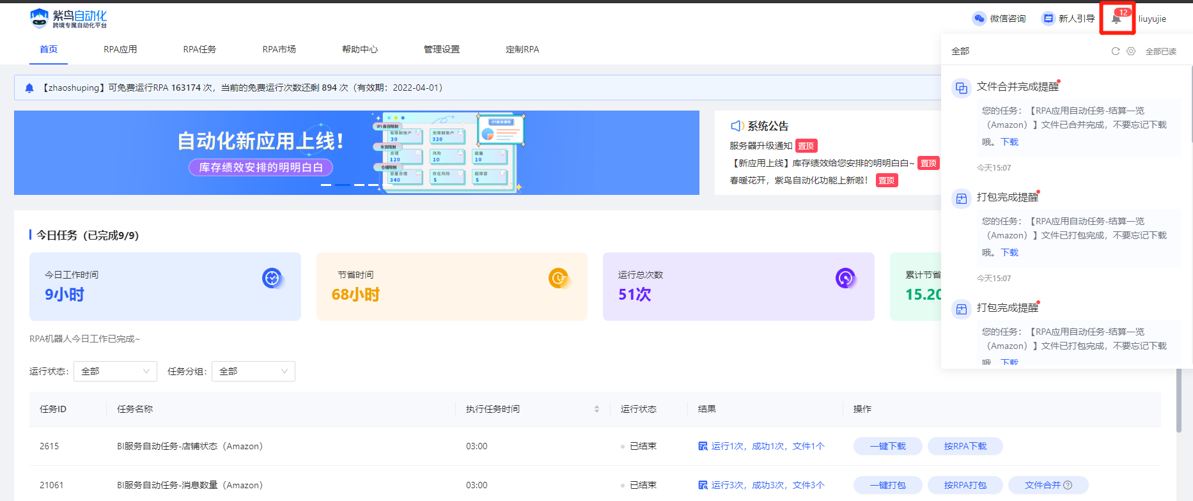Open the 运行状态 dropdown

tap(115, 371)
